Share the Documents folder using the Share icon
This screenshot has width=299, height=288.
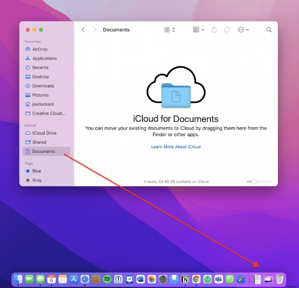pyautogui.click(x=214, y=30)
